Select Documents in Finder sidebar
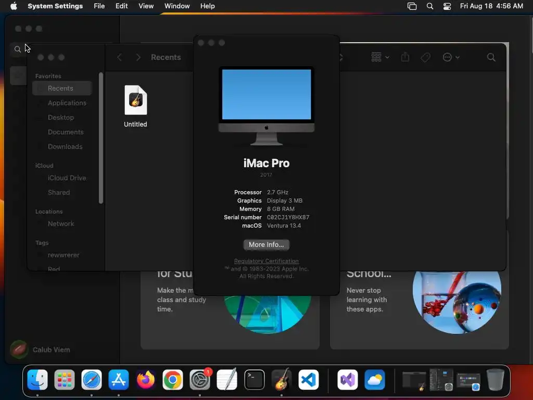Viewport: 533px width, 400px height. pyautogui.click(x=62, y=132)
